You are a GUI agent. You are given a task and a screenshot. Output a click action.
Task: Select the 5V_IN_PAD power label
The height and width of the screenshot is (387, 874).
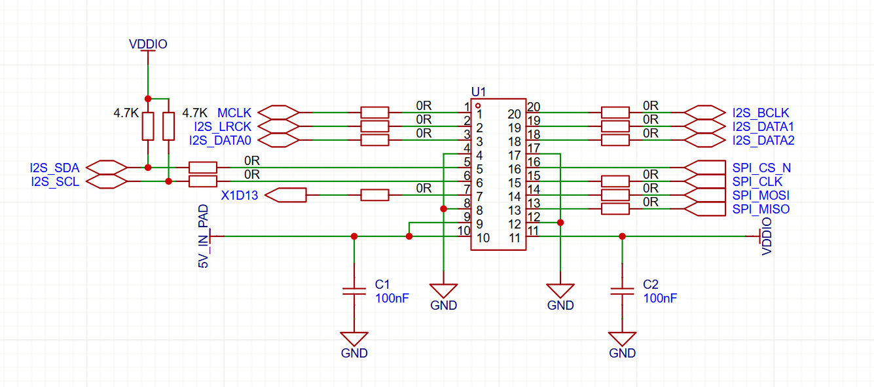204,236
